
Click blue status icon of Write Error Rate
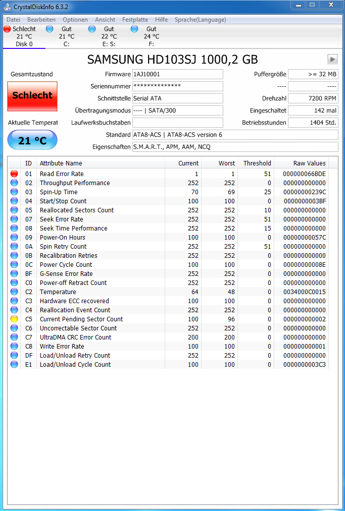point(14,347)
